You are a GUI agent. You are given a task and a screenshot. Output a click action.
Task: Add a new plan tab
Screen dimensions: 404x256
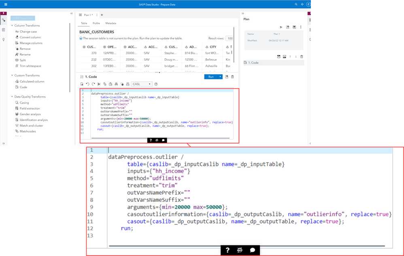pos(102,15)
